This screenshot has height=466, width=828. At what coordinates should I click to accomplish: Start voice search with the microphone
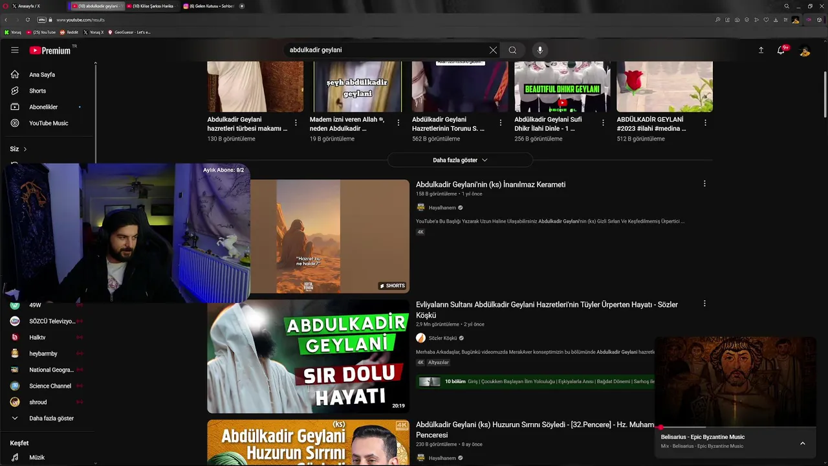[x=540, y=50]
